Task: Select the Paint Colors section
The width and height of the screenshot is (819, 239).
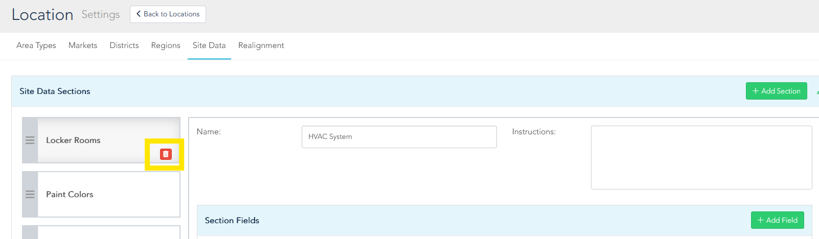Action: (x=102, y=195)
